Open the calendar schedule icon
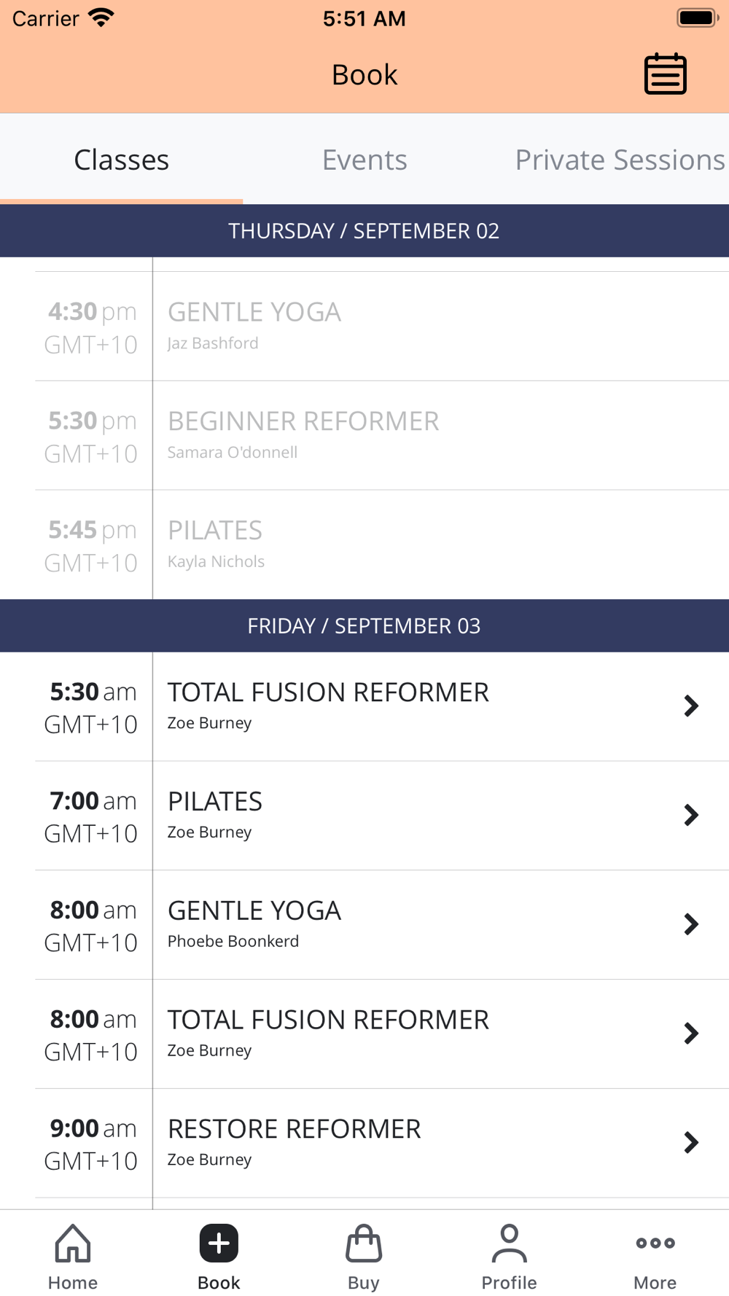The image size is (729, 1296). [665, 74]
